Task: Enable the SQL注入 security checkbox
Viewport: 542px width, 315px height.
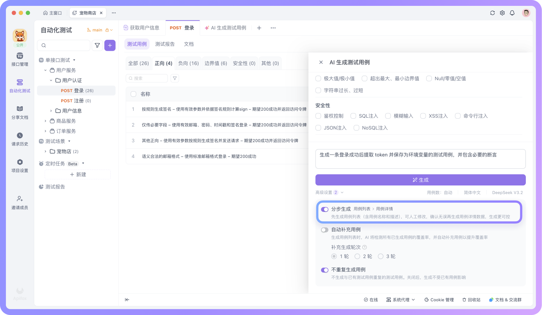Action: coord(353,116)
